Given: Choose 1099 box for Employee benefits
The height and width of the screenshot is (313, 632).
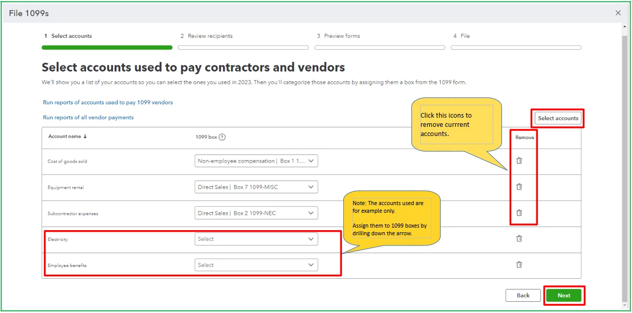Looking at the screenshot, I should point(256,265).
